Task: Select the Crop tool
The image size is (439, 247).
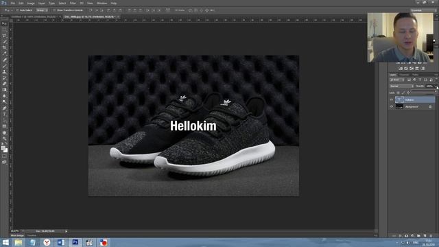Action: [x=4, y=47]
